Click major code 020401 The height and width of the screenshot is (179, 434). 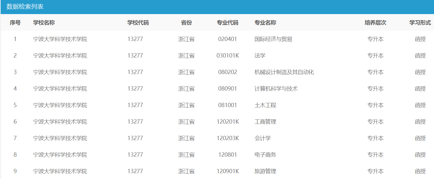point(228,39)
